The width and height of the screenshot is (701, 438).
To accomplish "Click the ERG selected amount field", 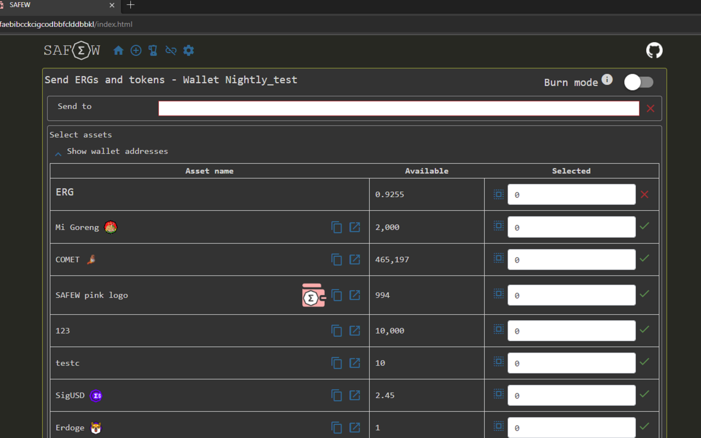I will [571, 195].
